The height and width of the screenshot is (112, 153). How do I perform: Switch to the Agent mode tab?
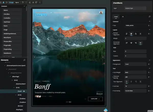[x=17, y=2]
